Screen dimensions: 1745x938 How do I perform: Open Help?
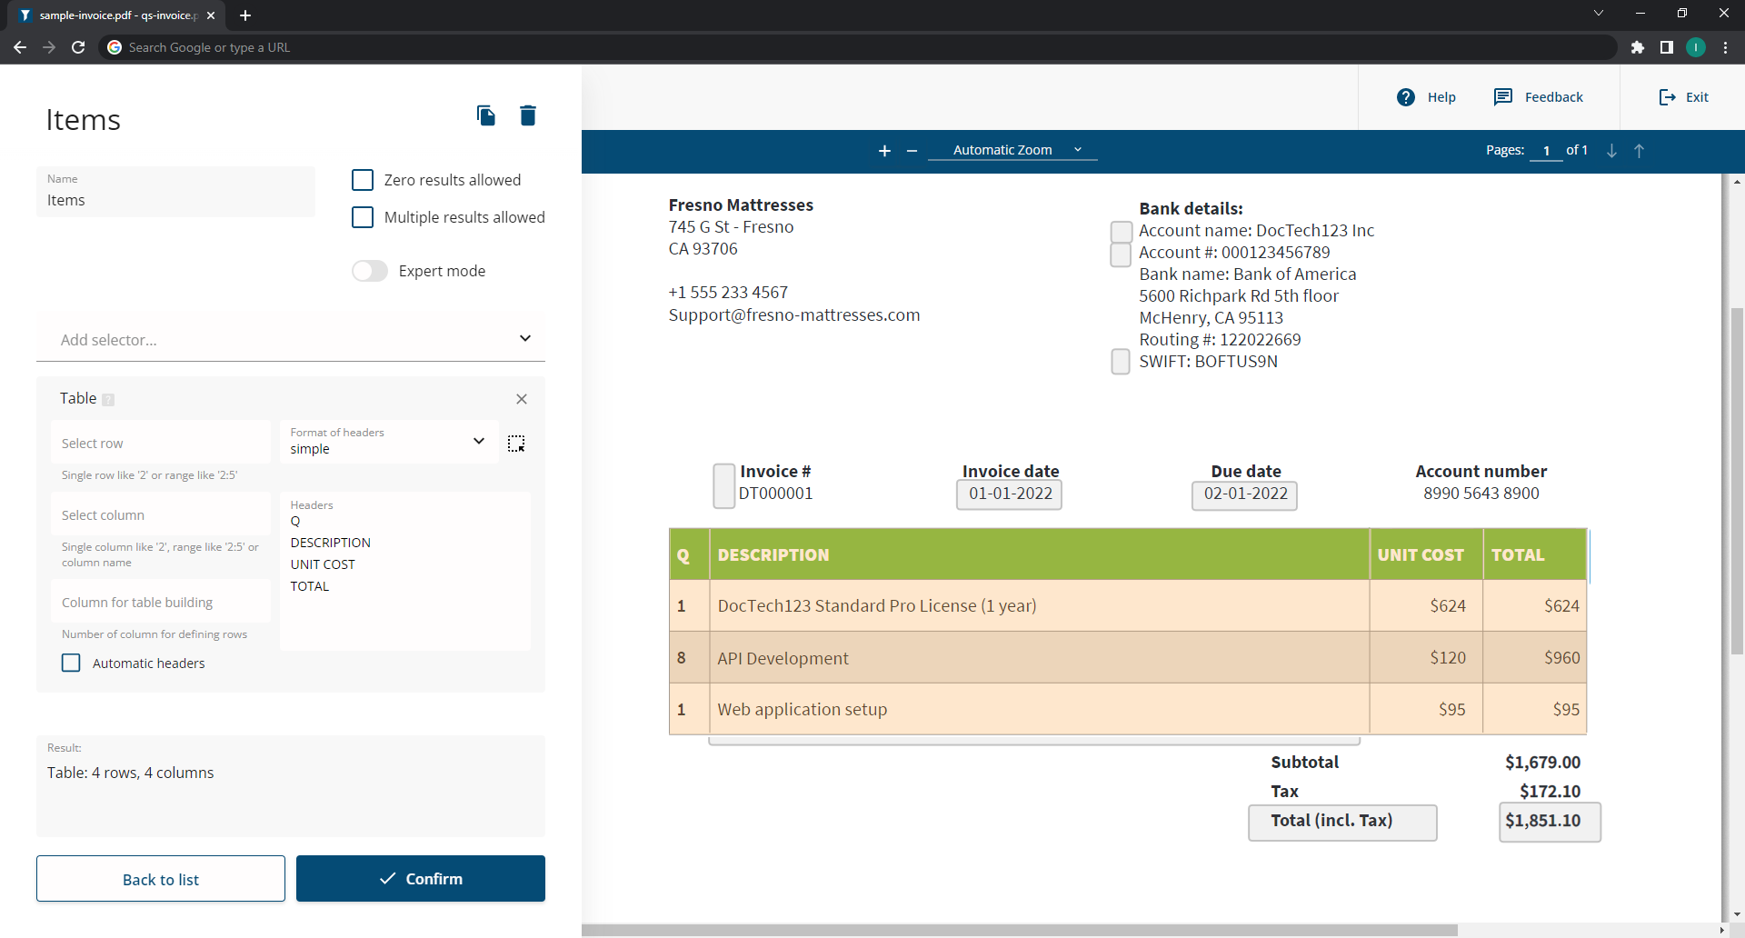click(x=1426, y=97)
